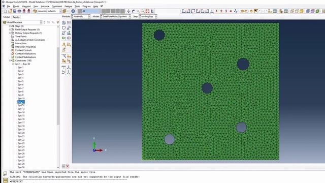
Task: Click the red X cancel procedure icon
Action: click(x=68, y=166)
